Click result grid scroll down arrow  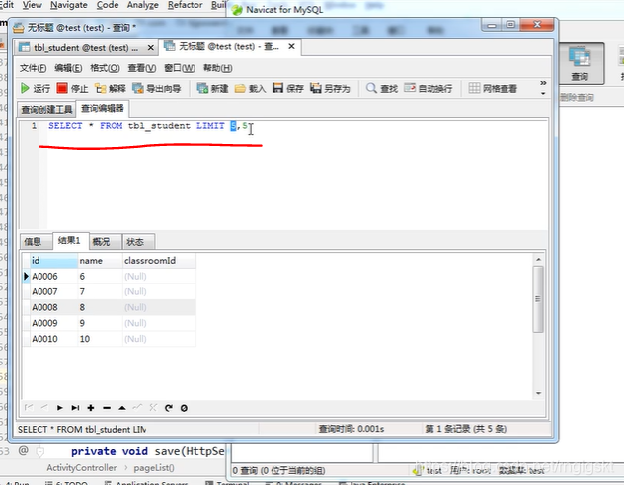(x=538, y=393)
